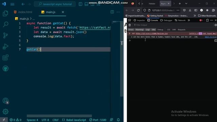Reload the page in Firefox
The image size is (217, 122).
[138, 11]
